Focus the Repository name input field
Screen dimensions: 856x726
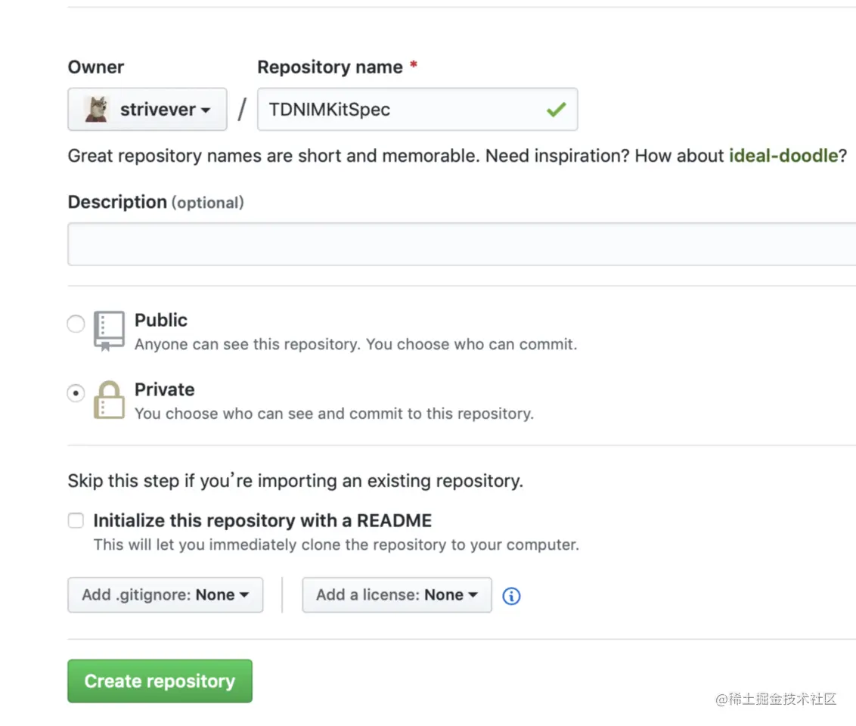tap(417, 109)
